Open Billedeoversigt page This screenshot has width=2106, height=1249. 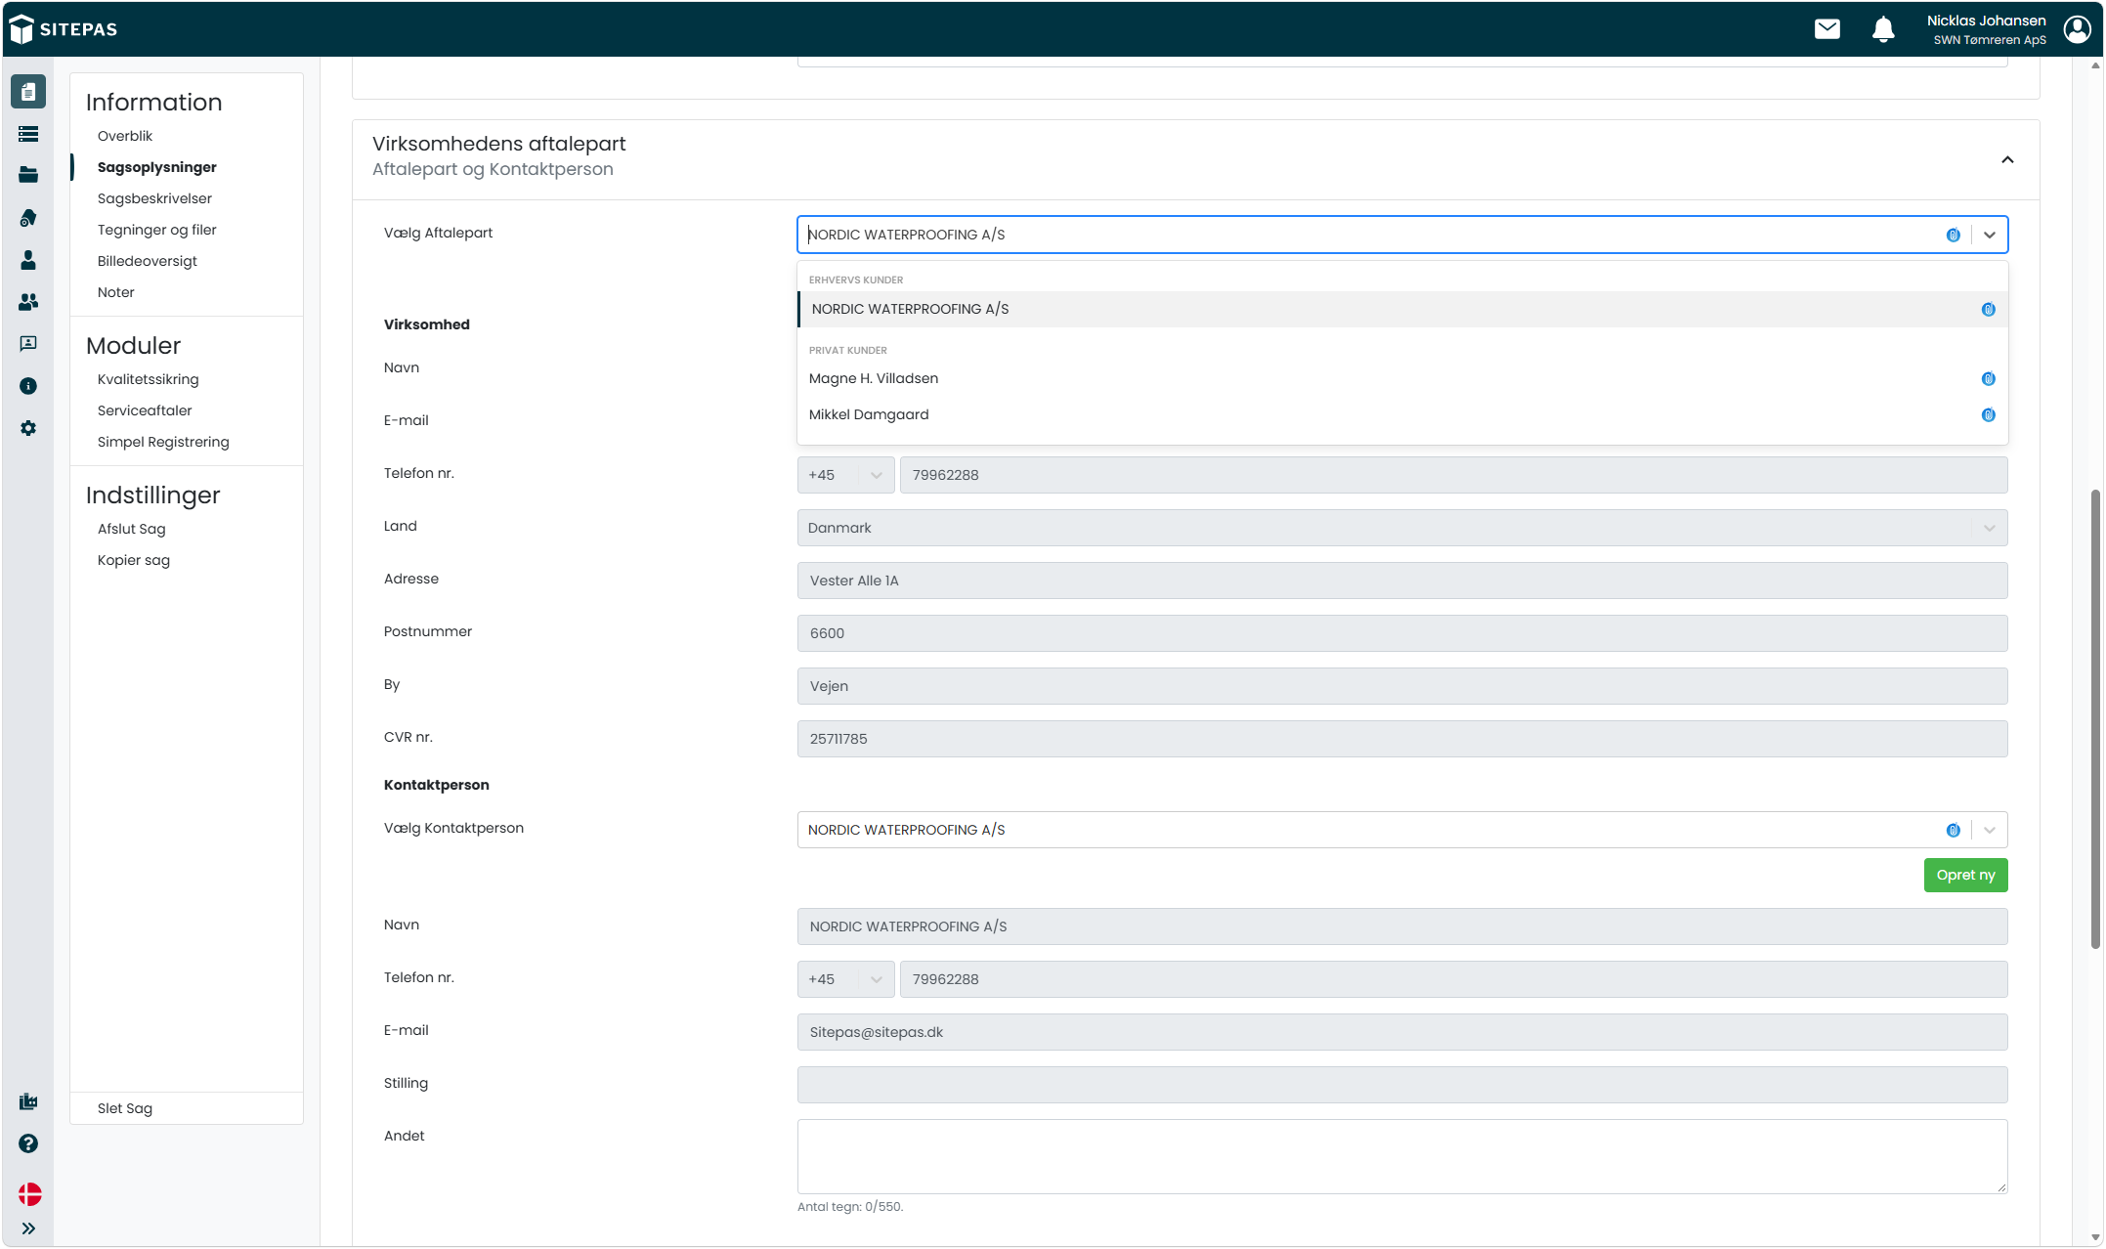tap(148, 261)
